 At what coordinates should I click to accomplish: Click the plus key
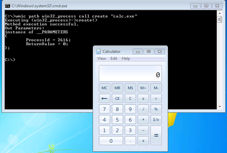point(143,140)
